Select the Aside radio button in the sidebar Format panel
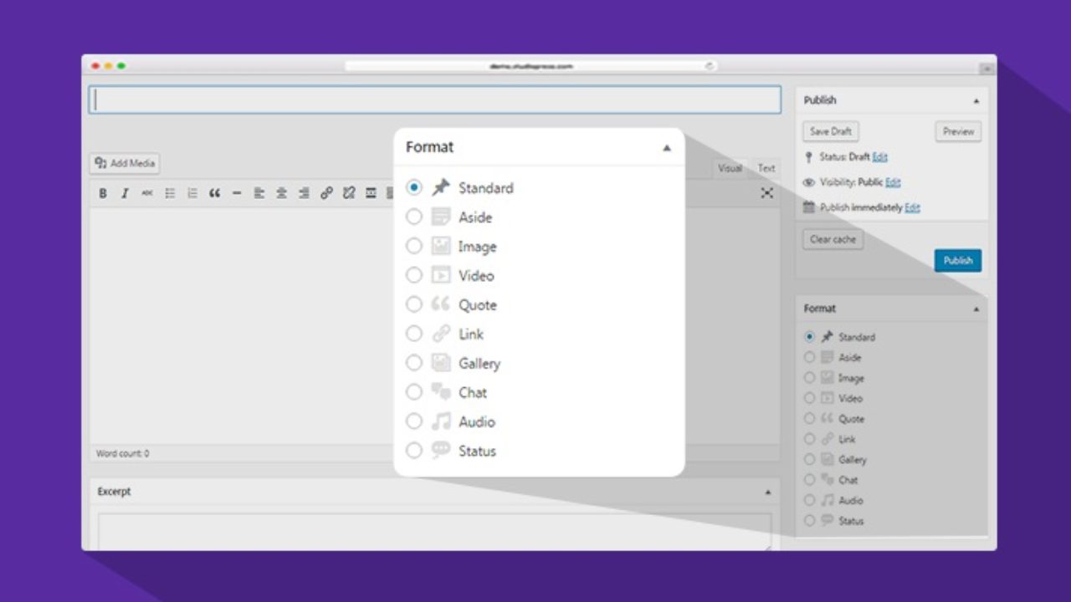This screenshot has width=1071, height=602. tap(809, 357)
